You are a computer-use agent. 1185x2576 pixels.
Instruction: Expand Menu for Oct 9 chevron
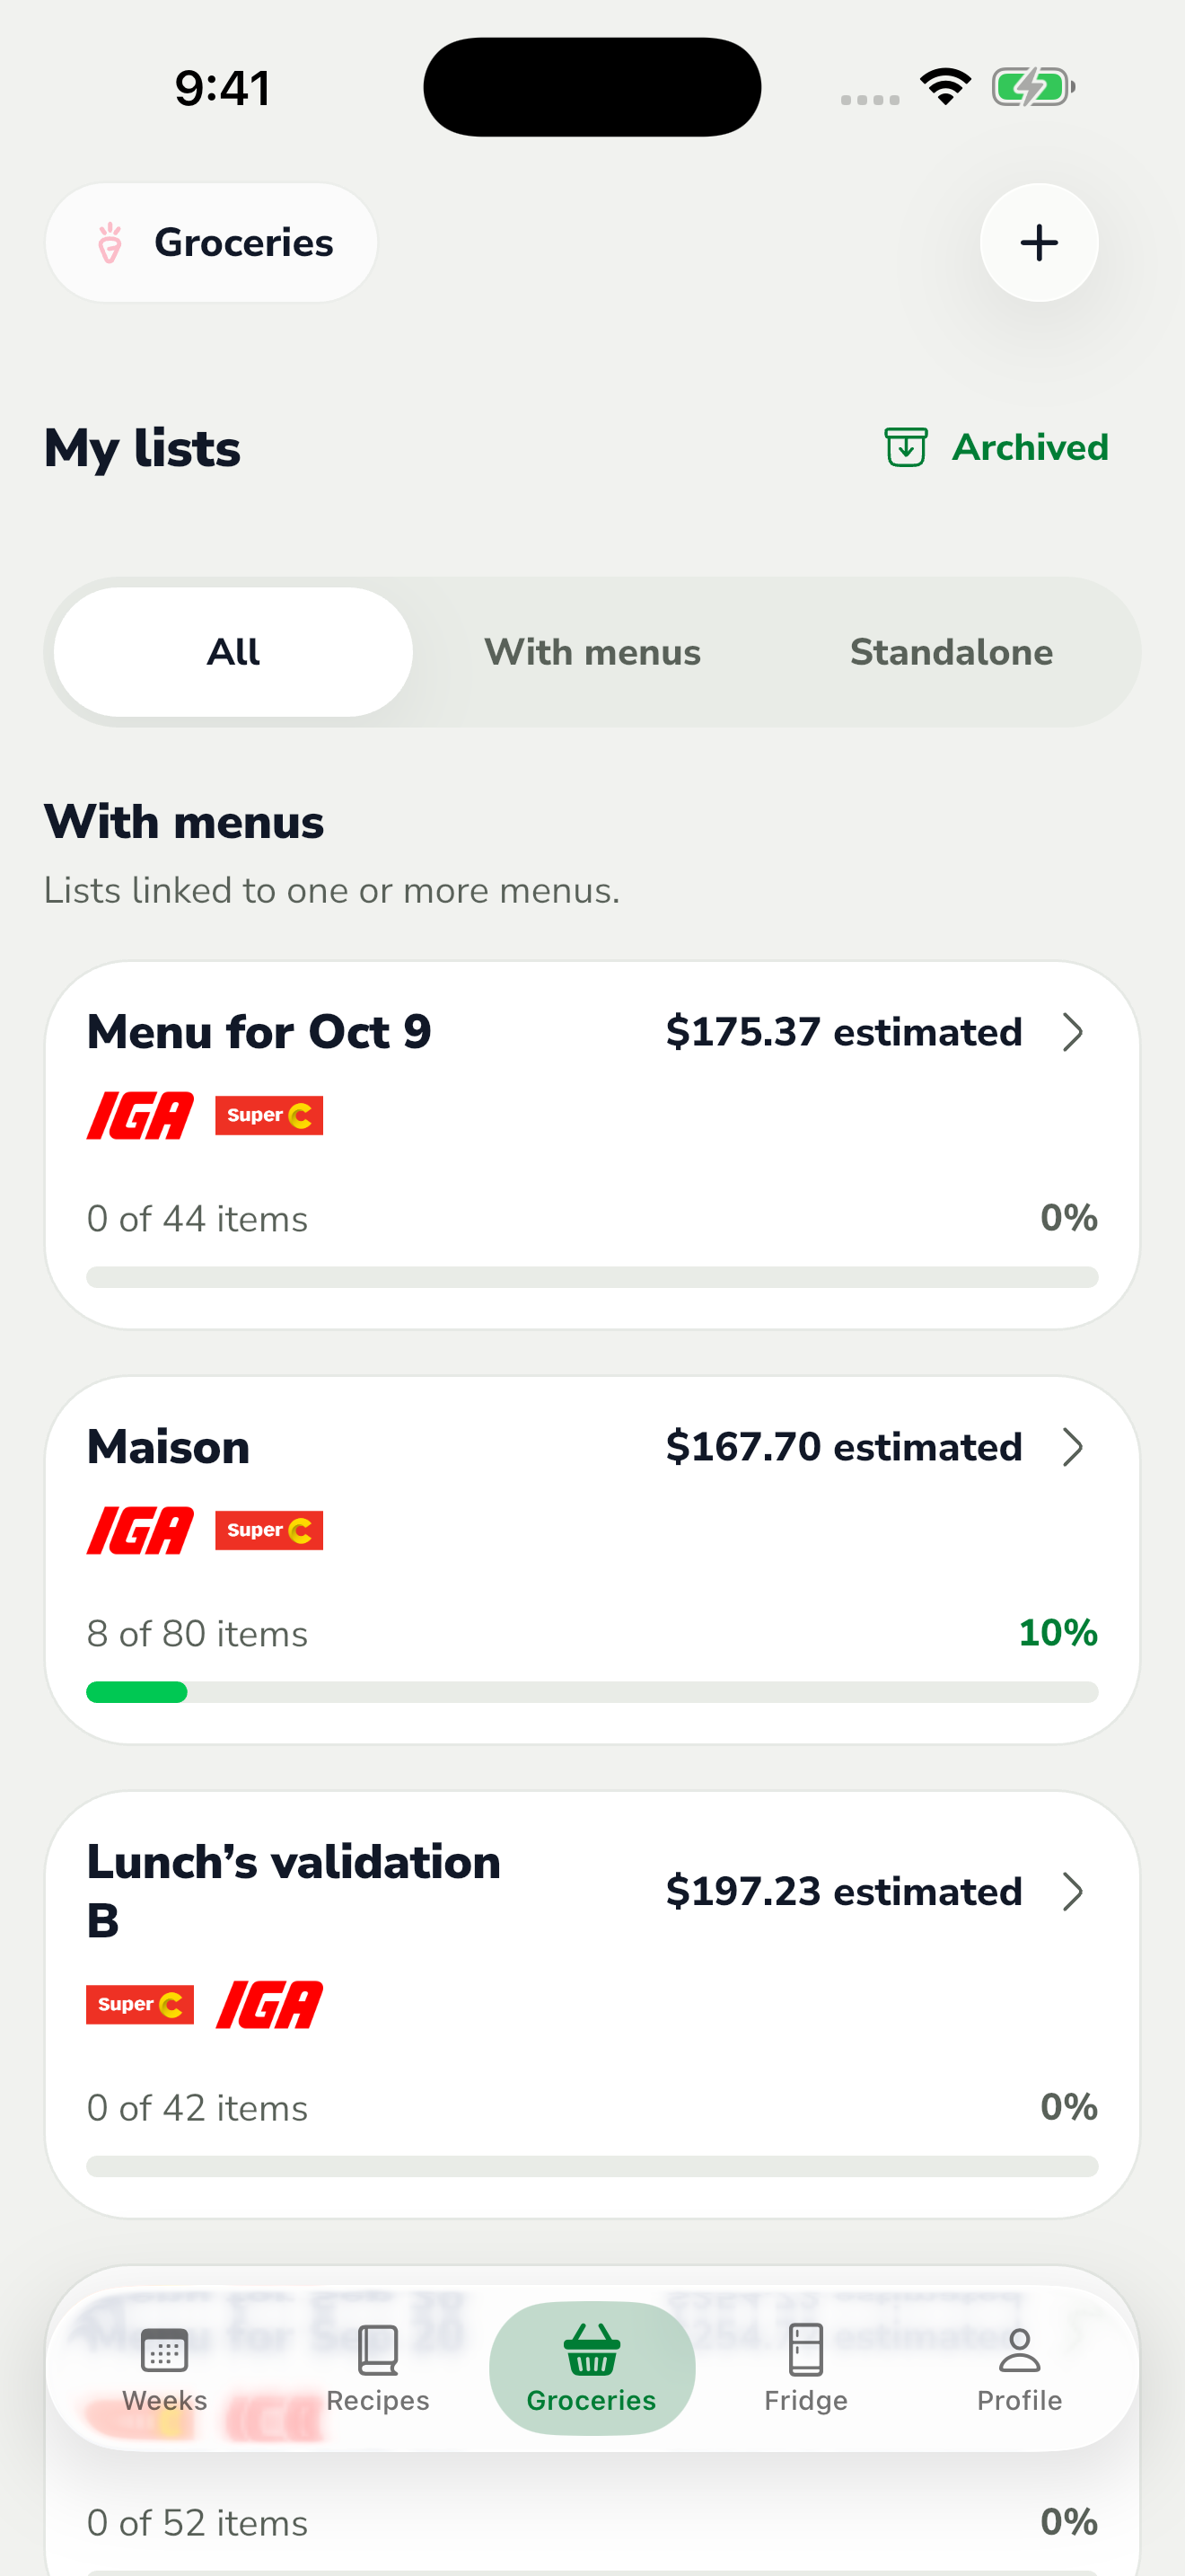1072,1032
